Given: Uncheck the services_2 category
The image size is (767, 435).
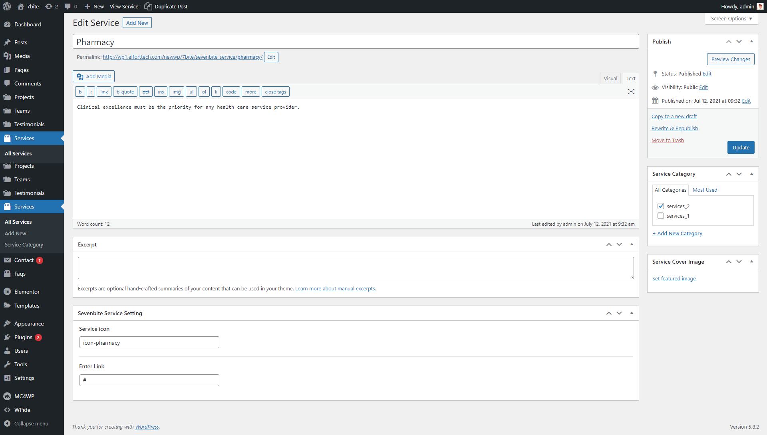Looking at the screenshot, I should point(661,206).
